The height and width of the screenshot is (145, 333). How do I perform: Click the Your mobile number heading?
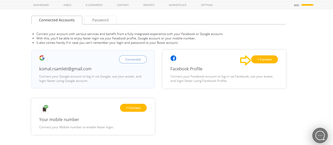pos(59,120)
